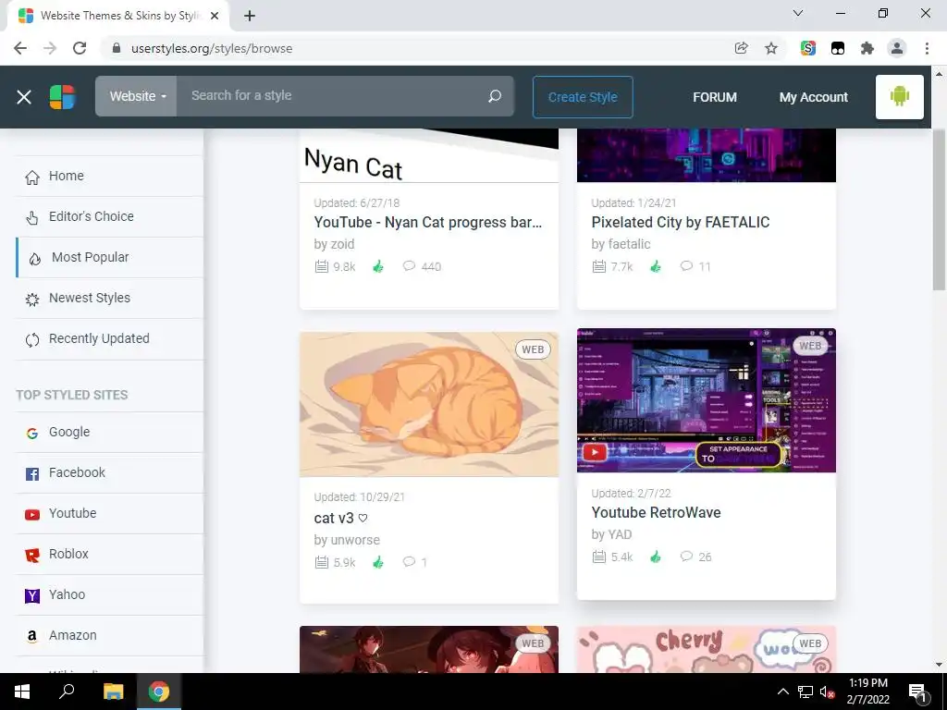947x710 pixels.
Task: Go back to previous page
Action: coord(20,48)
